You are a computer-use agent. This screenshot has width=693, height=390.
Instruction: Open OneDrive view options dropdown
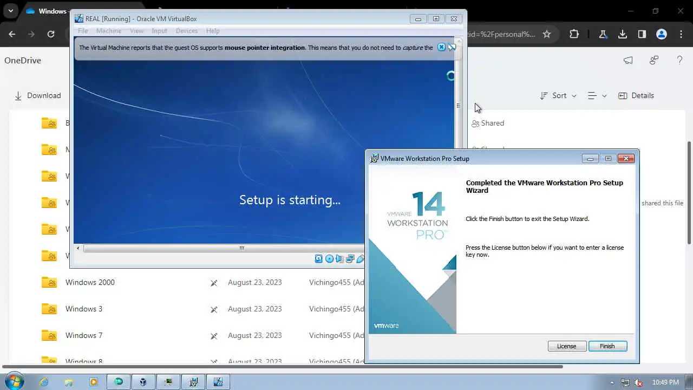click(x=597, y=95)
